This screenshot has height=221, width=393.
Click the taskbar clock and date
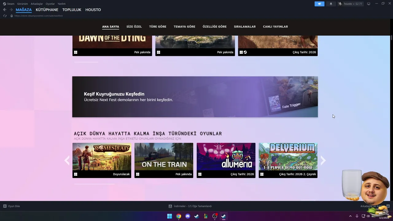[384, 216]
